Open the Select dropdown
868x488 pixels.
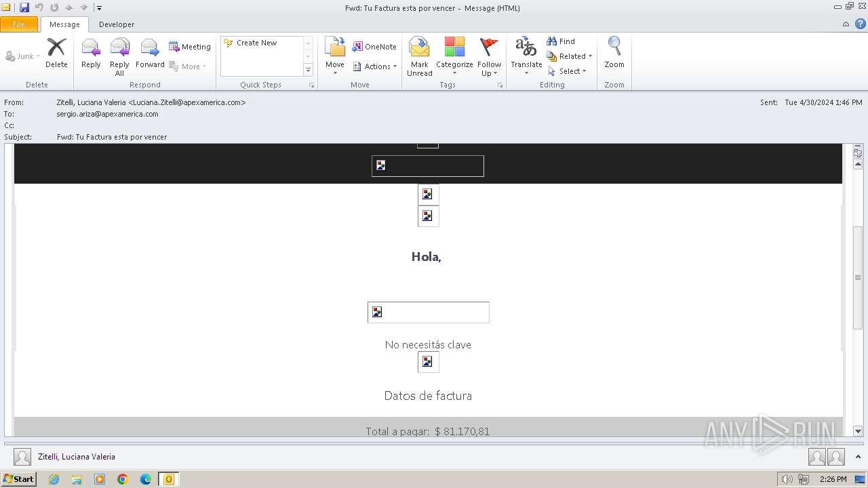(x=567, y=71)
